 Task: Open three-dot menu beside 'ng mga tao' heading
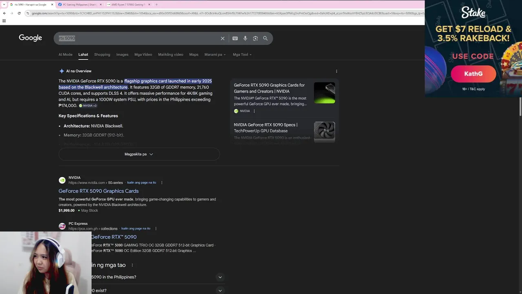coord(132,265)
